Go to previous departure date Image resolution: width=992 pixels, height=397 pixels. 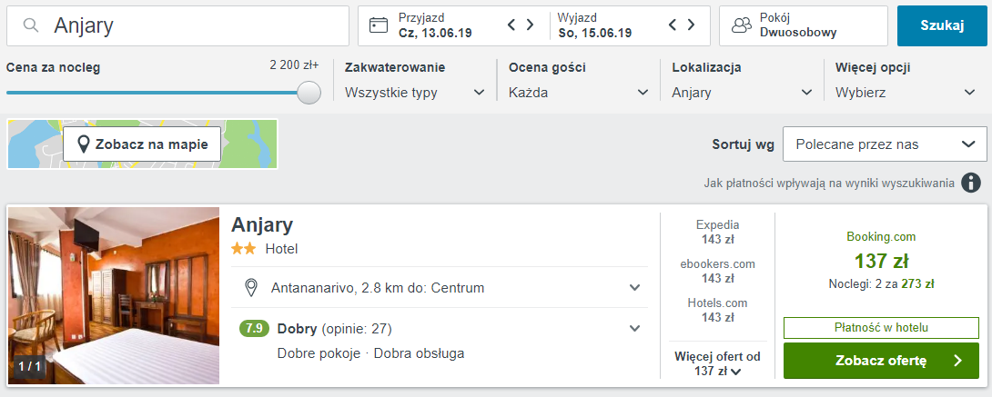pyautogui.click(x=673, y=25)
